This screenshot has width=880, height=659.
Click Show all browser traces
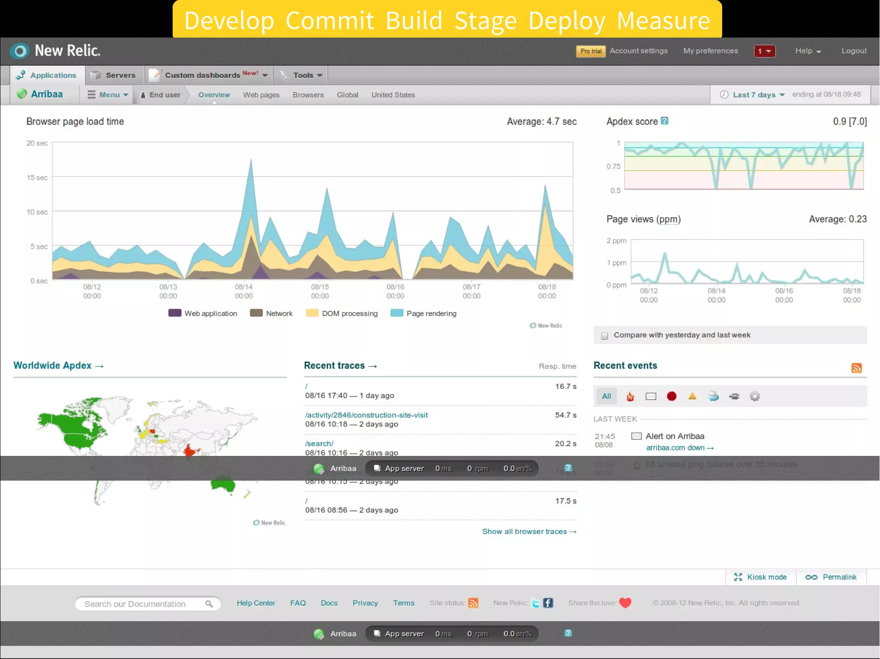point(529,531)
